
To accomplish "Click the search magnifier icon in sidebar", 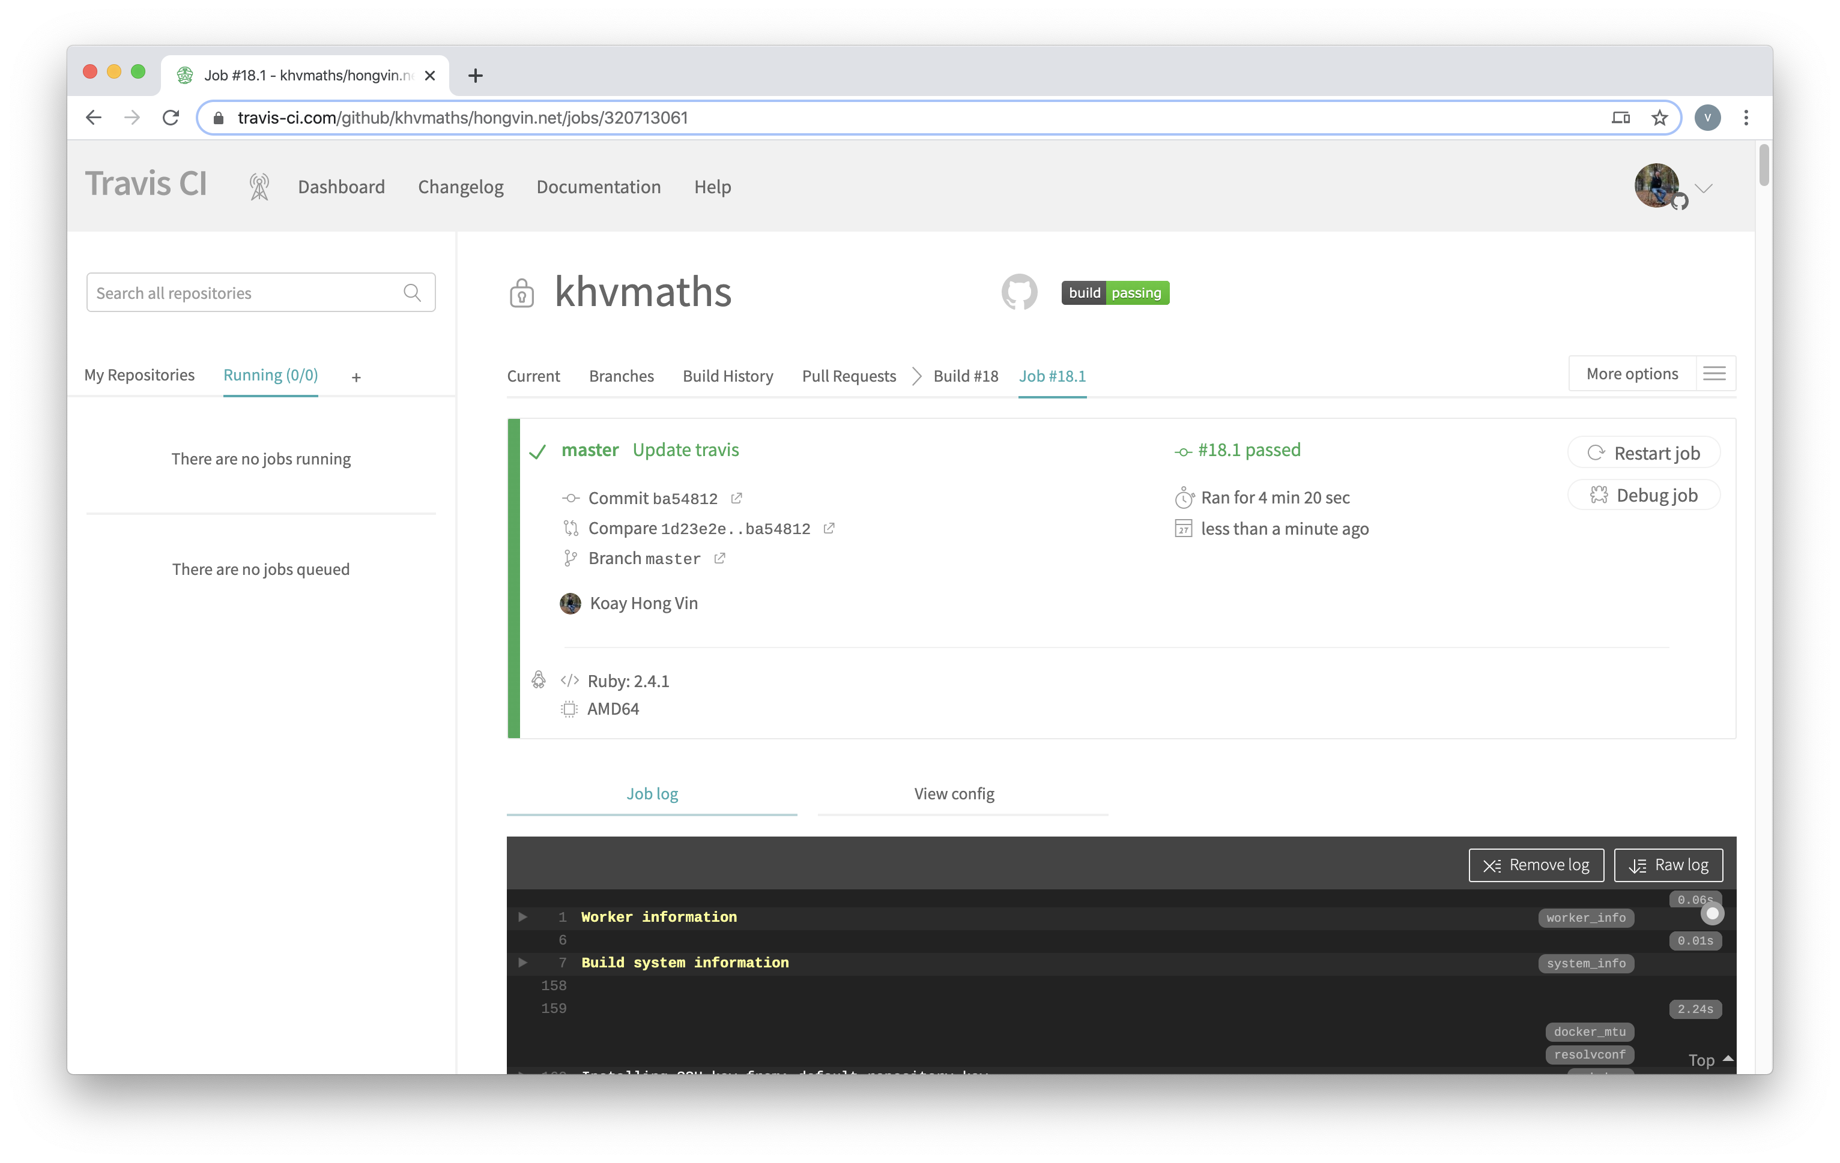I will pyautogui.click(x=412, y=292).
